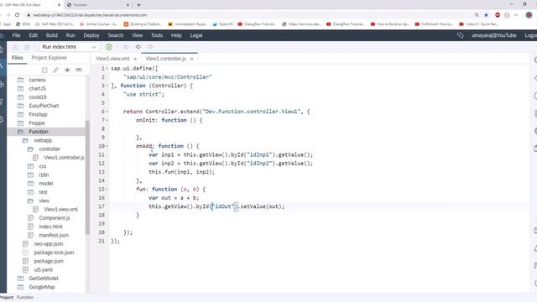Open the Deploy menu
Image resolution: width=537 pixels, height=302 pixels.
[91, 35]
